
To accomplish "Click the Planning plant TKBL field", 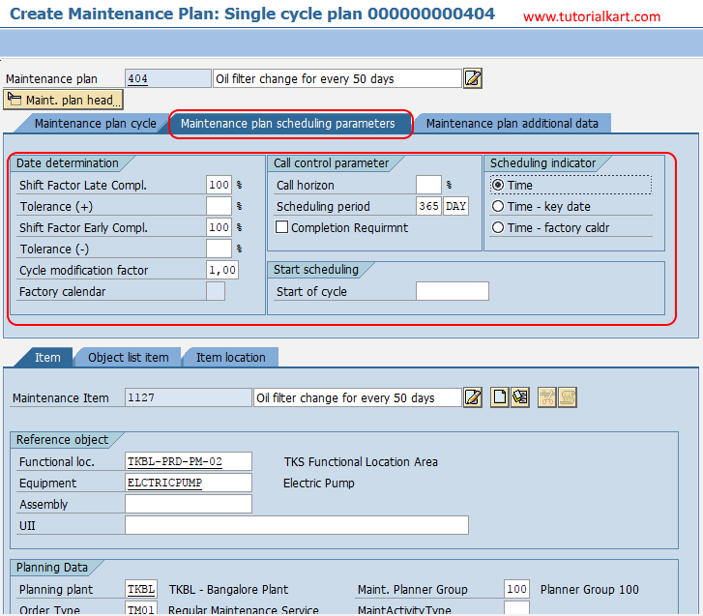I will tap(141, 589).
